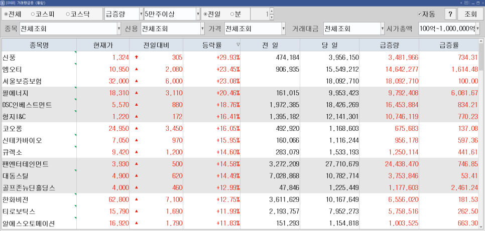485x231 pixels.
Task: Select the 서울보증보험 stock name
Action: [x=22, y=81]
